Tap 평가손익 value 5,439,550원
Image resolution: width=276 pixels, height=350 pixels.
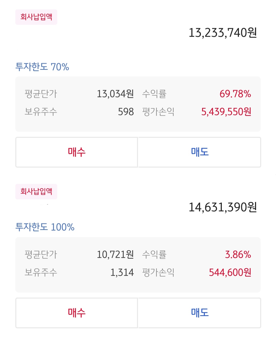point(226,112)
